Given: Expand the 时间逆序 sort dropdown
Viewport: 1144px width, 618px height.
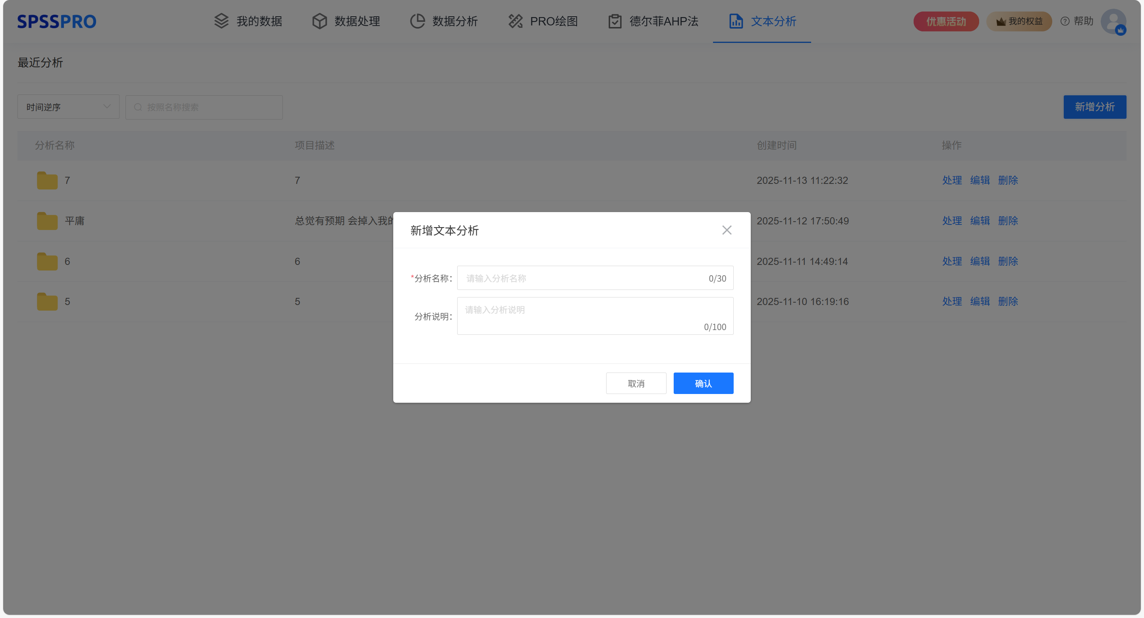Looking at the screenshot, I should coord(68,107).
